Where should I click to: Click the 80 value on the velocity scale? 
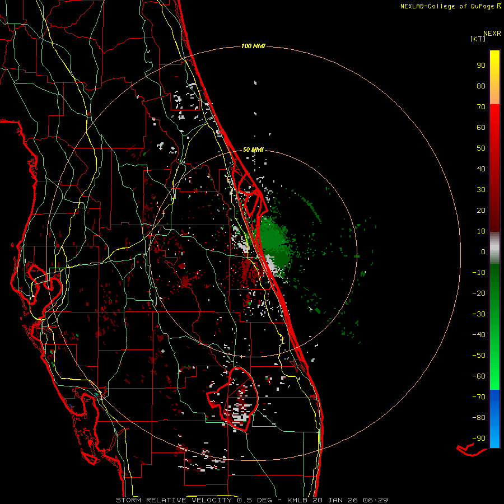[x=481, y=86]
